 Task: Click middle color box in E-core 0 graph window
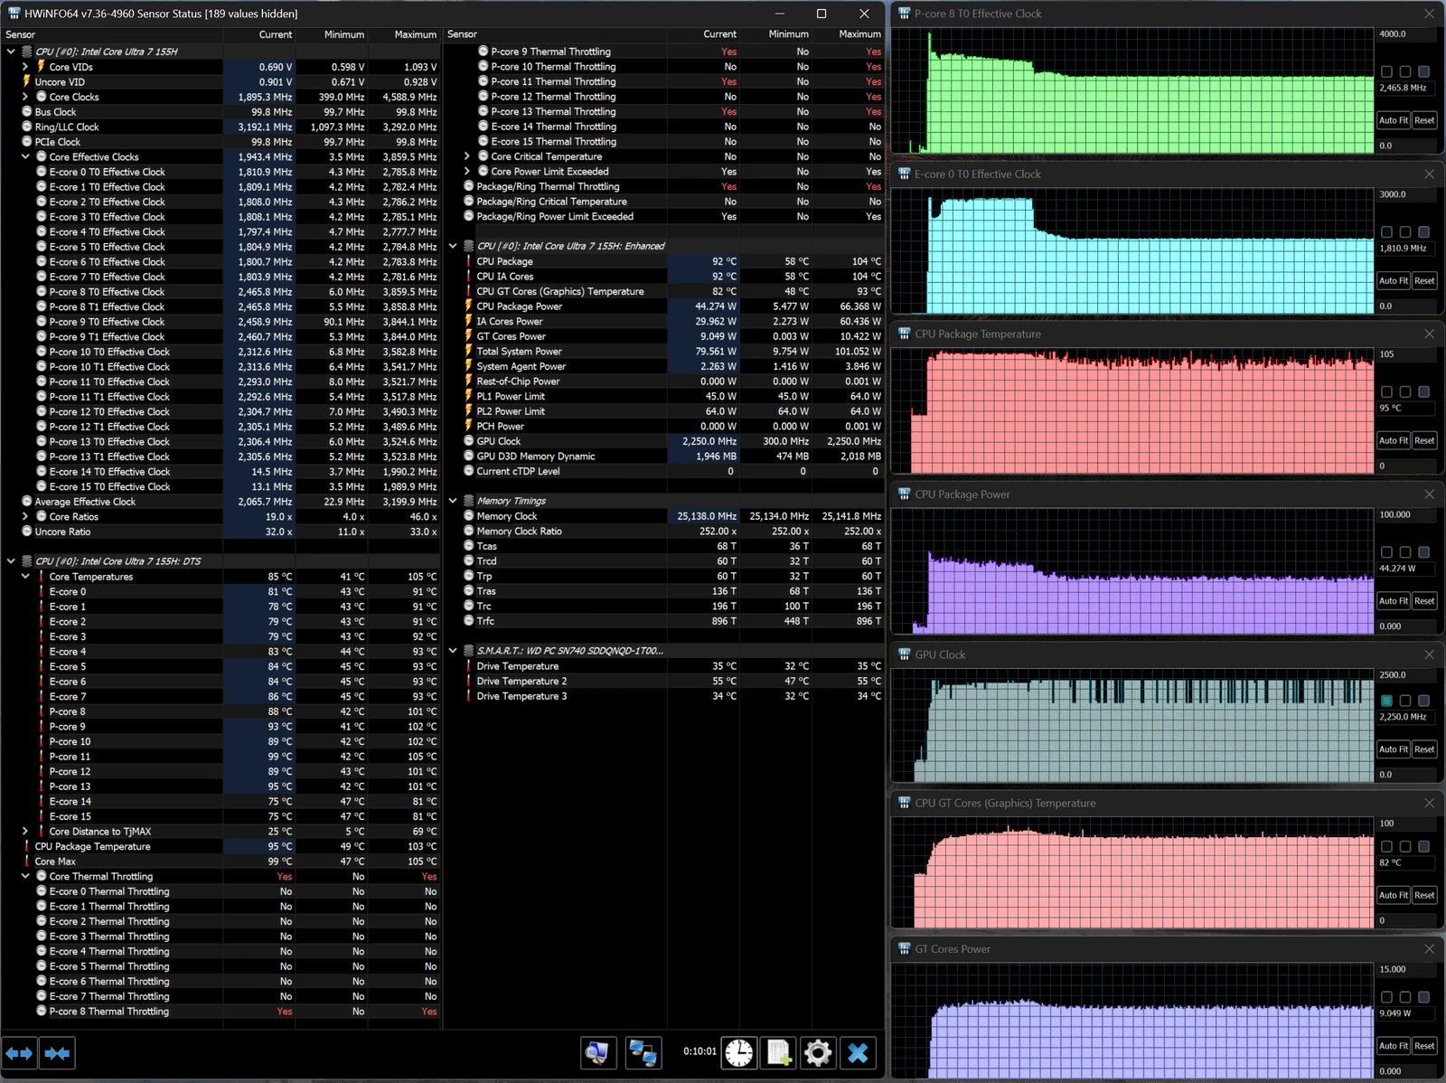(1404, 232)
